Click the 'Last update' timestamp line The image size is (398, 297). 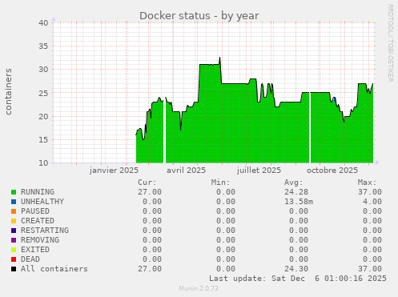tap(298, 279)
